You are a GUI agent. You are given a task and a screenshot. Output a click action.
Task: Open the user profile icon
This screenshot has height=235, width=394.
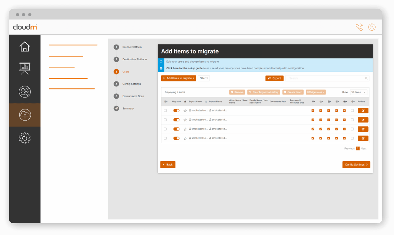[372, 27]
